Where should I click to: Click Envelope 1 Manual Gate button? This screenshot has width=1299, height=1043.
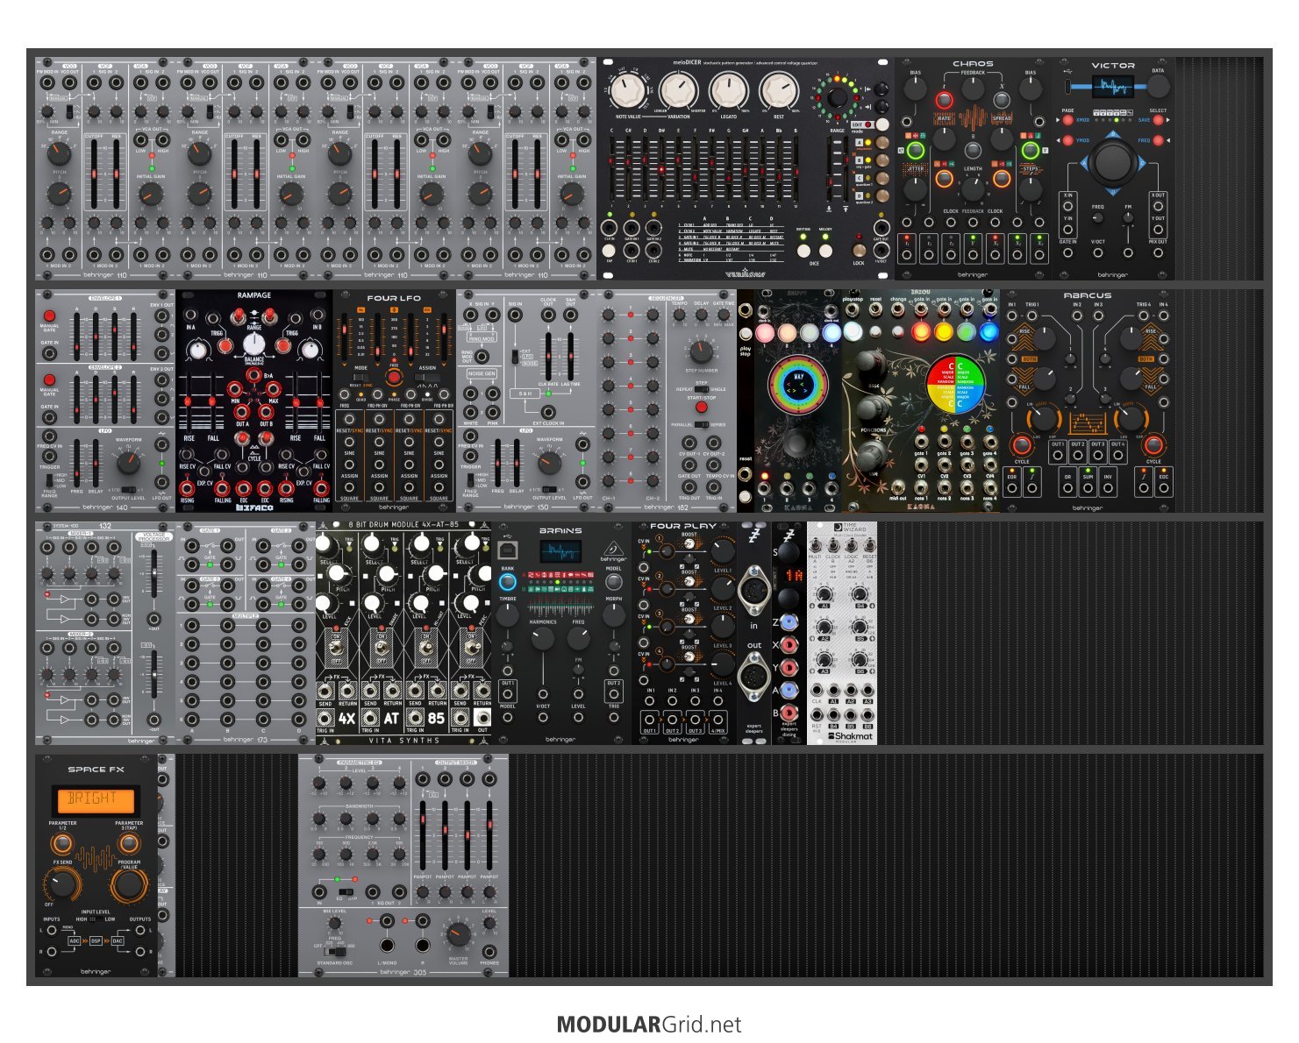(49, 316)
